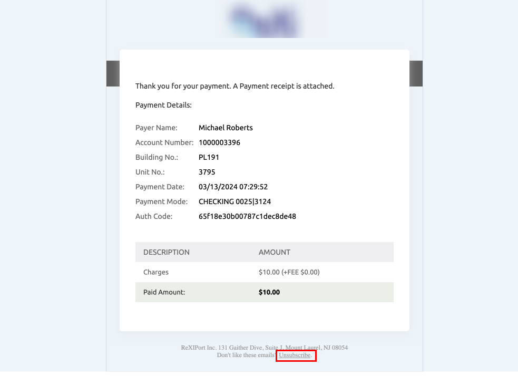
Task: Click the DESCRIPTION column header
Action: click(166, 252)
